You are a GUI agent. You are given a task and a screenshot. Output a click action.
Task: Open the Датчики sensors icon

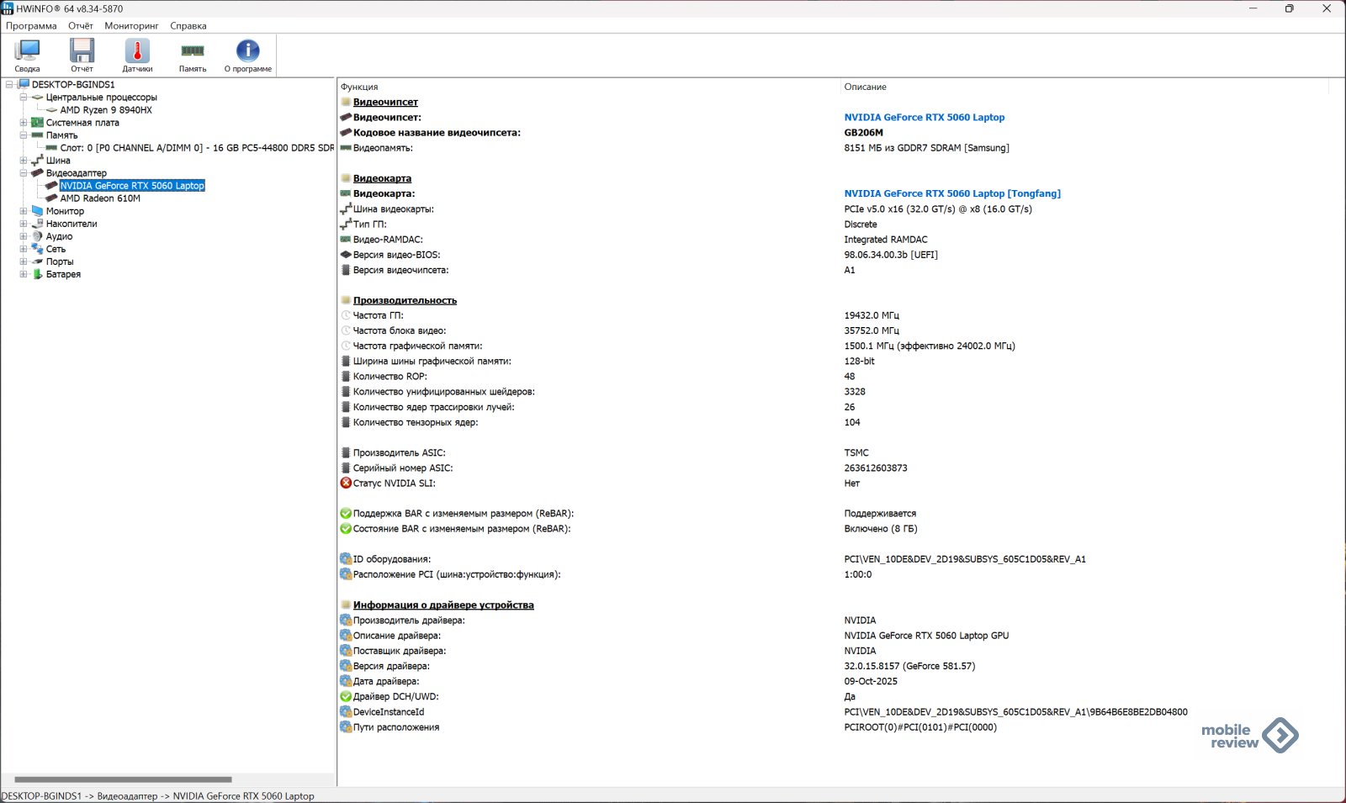(137, 55)
